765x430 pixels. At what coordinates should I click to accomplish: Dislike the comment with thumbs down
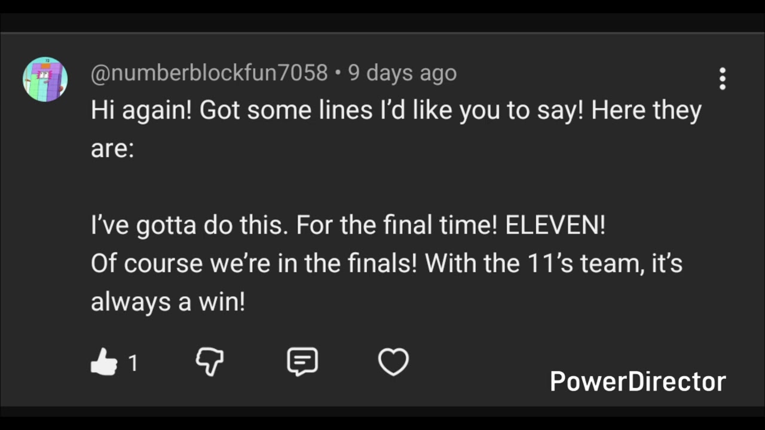tap(210, 362)
